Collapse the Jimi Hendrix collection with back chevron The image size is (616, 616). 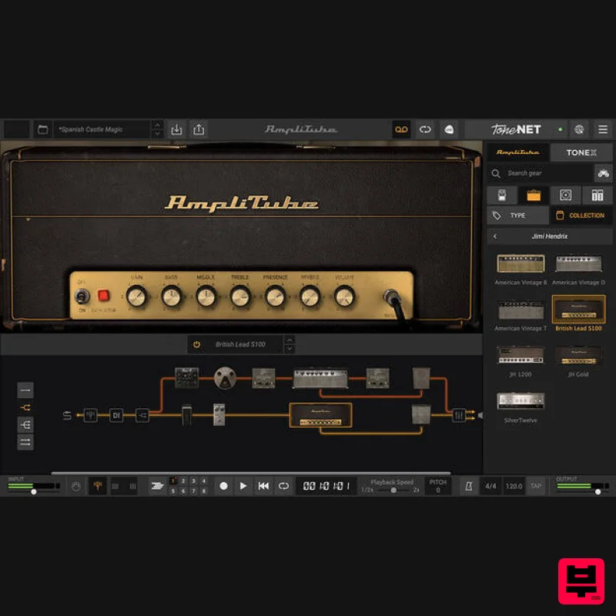coord(494,236)
